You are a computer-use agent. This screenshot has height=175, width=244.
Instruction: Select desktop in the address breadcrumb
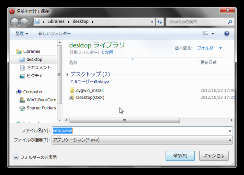point(81,21)
